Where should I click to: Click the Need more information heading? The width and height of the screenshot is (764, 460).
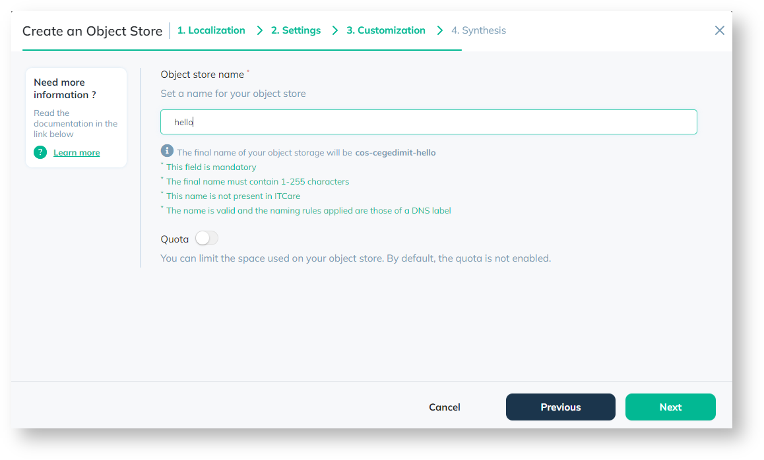tap(65, 88)
